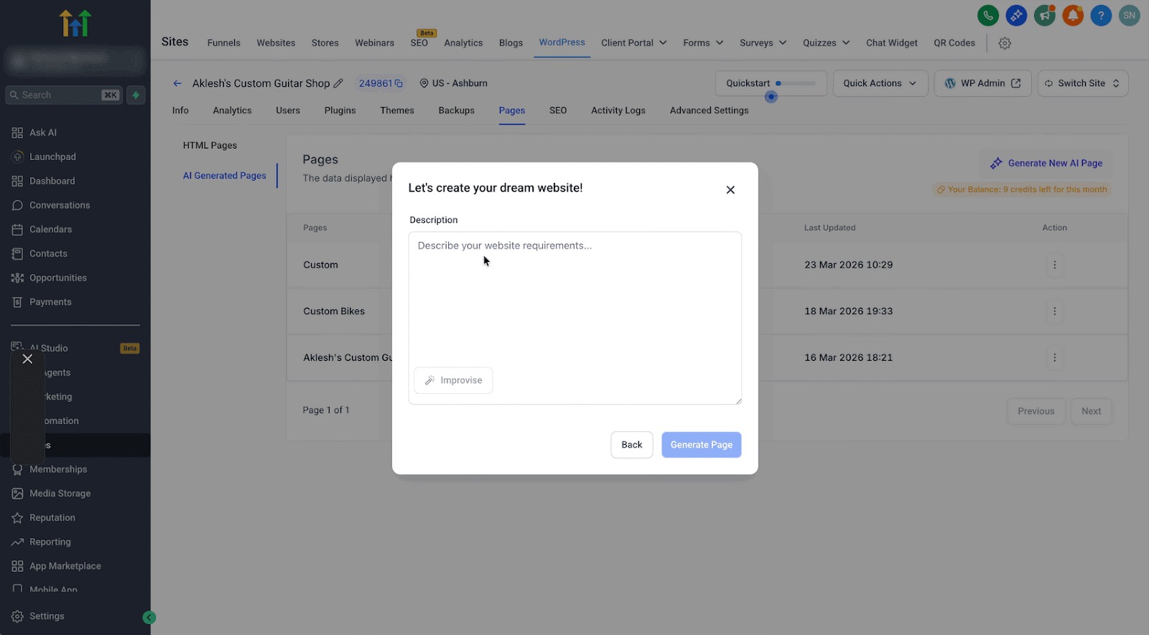Click the sidebar Search field
The height and width of the screenshot is (635, 1149).
point(64,95)
